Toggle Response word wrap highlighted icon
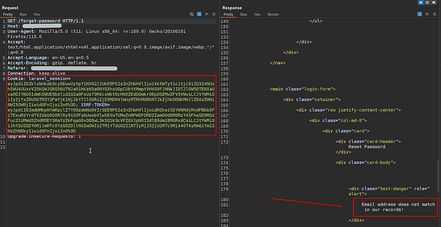Image resolution: width=441 pixels, height=227 pixels. coord(420,14)
